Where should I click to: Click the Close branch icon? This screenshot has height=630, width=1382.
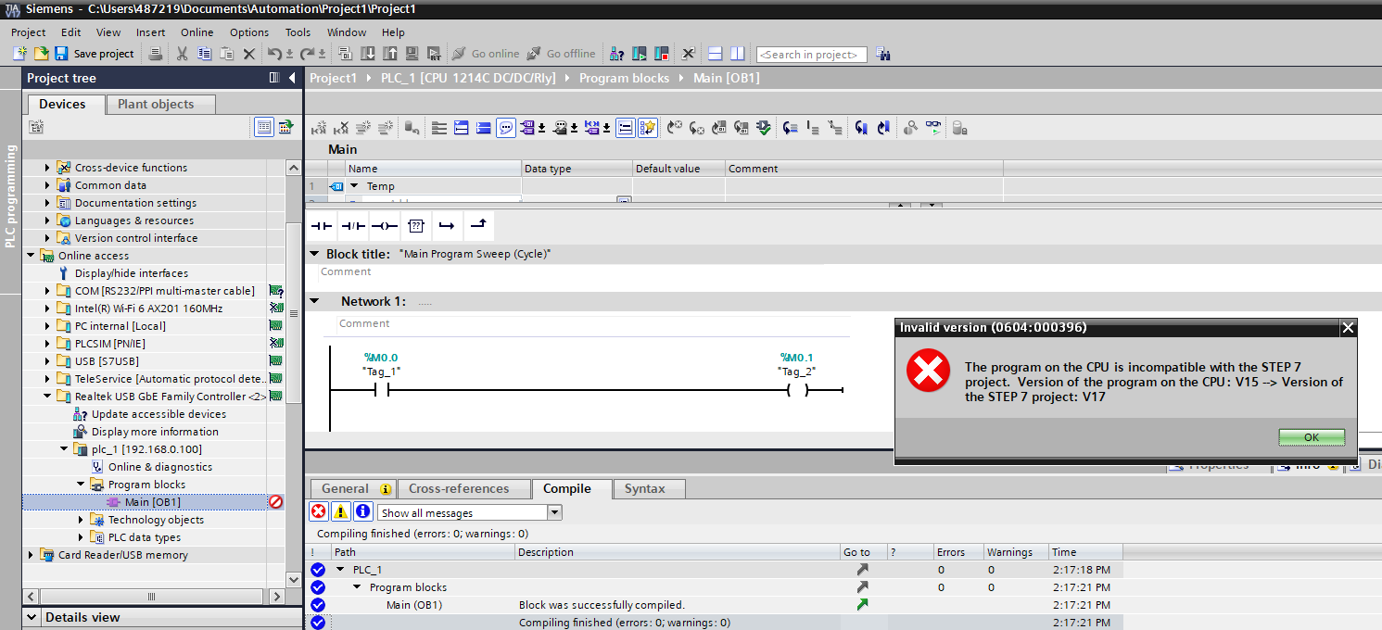tap(478, 226)
